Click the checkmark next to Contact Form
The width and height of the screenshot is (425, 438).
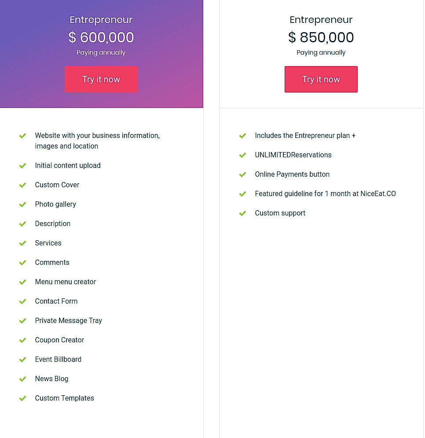click(x=23, y=301)
